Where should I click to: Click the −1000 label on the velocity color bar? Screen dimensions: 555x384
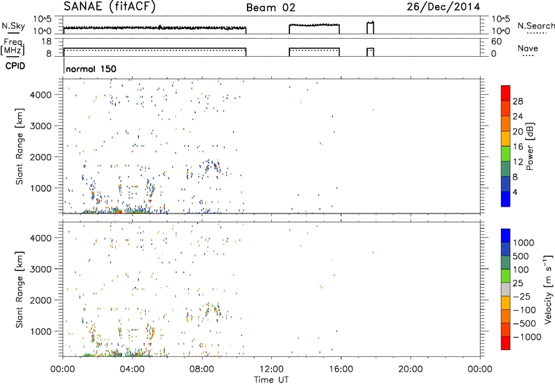[527, 337]
